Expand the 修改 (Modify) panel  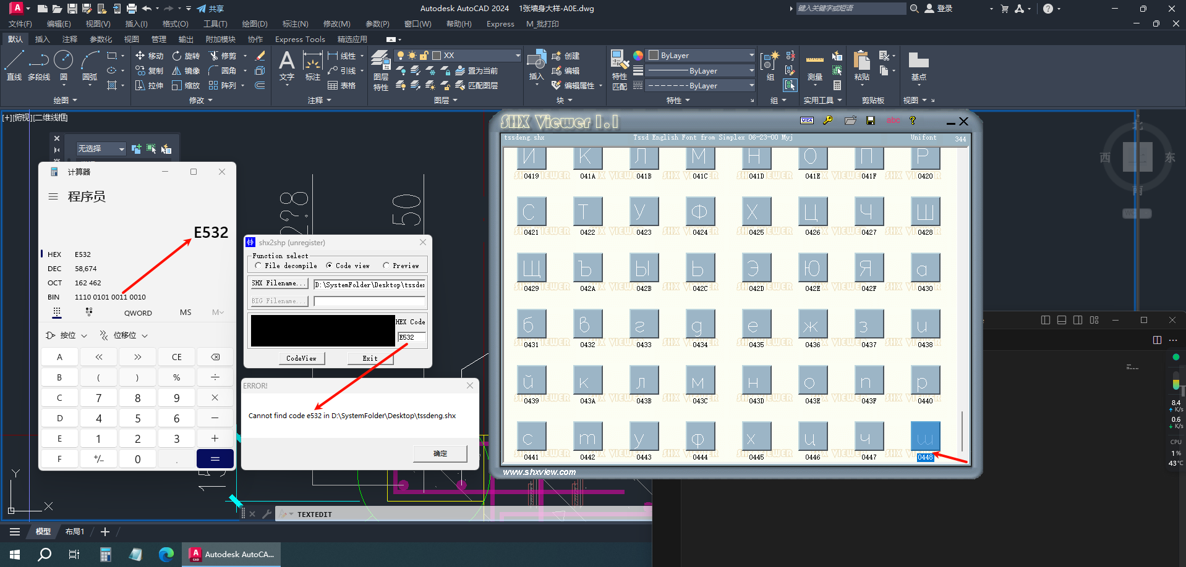click(201, 100)
